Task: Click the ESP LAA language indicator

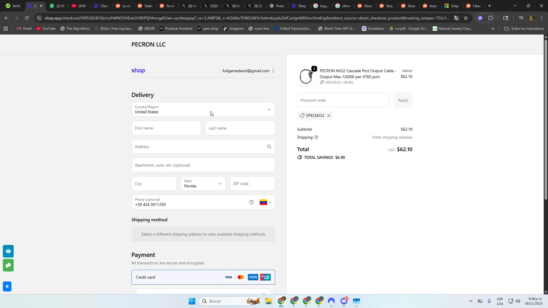Action: pos(500,301)
